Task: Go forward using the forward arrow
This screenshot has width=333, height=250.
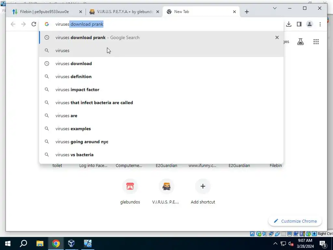Action: [x=23, y=24]
